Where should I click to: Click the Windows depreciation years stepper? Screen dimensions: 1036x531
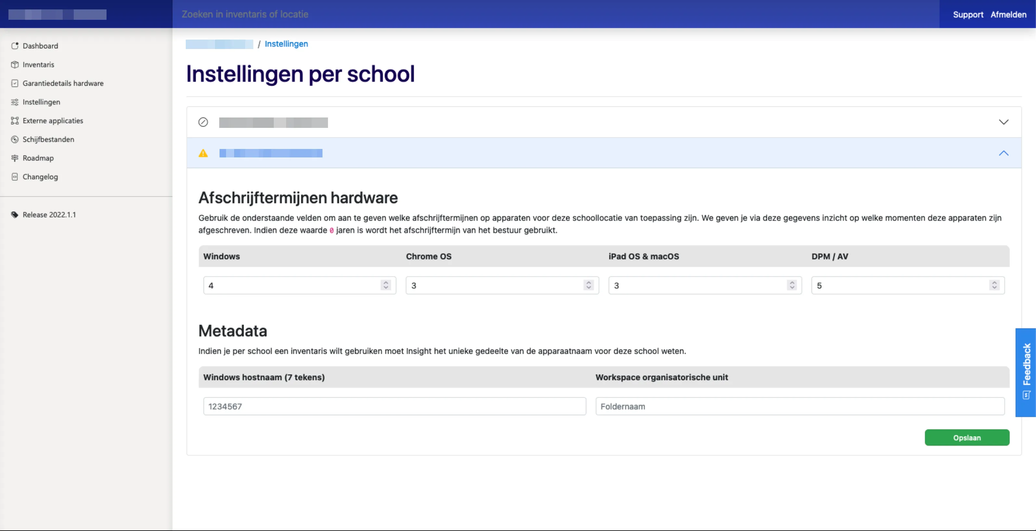tap(386, 285)
